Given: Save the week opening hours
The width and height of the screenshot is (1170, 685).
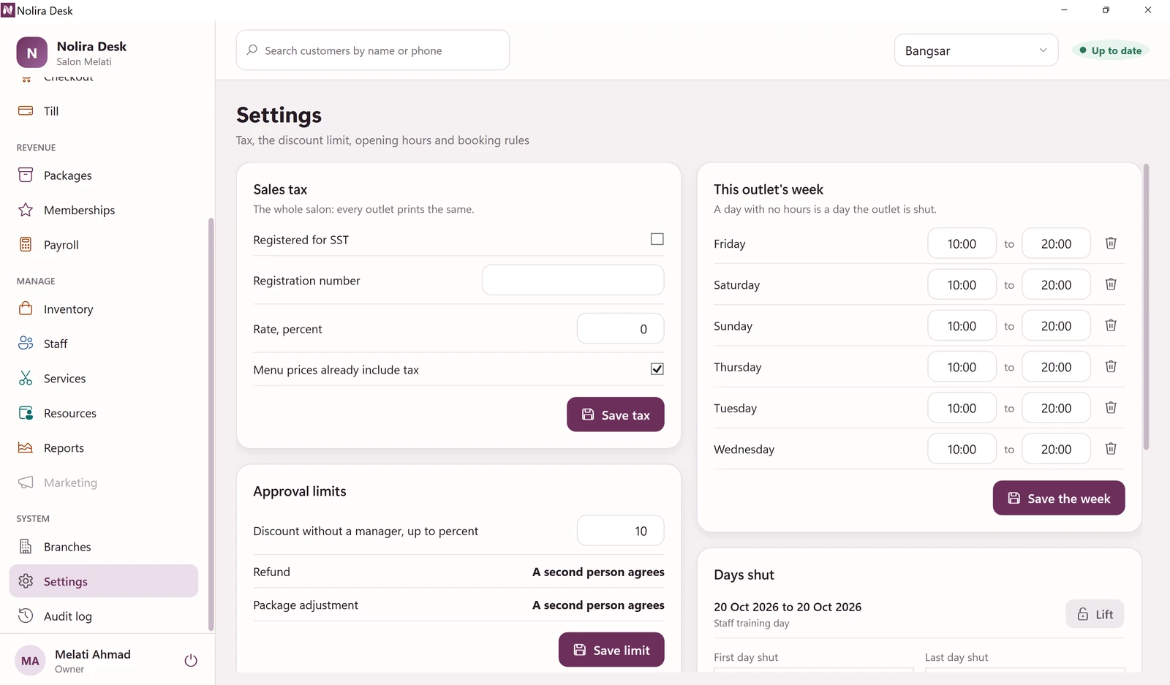Looking at the screenshot, I should [1059, 499].
